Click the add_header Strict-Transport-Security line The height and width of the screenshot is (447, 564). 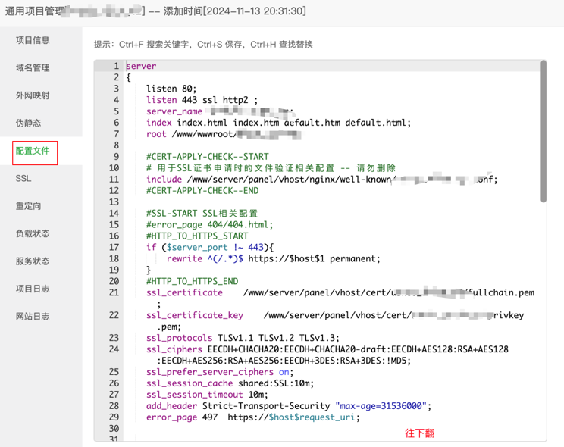288,406
